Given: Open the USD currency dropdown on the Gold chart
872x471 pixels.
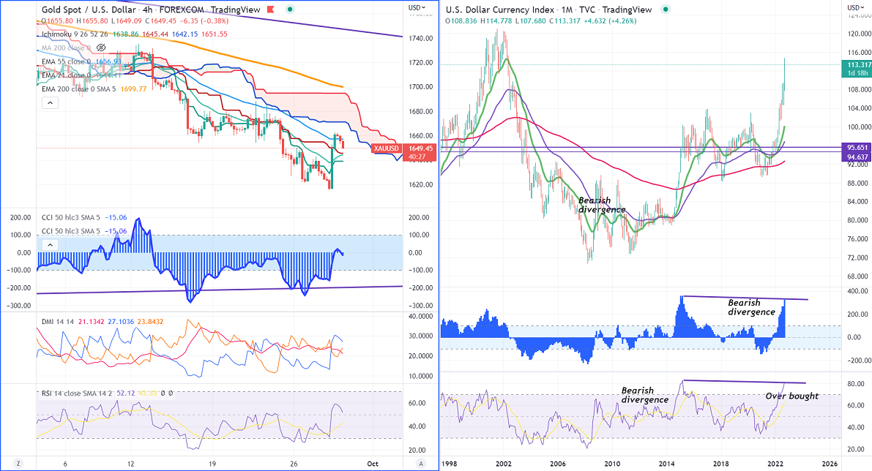Looking at the screenshot, I should coord(417,8).
